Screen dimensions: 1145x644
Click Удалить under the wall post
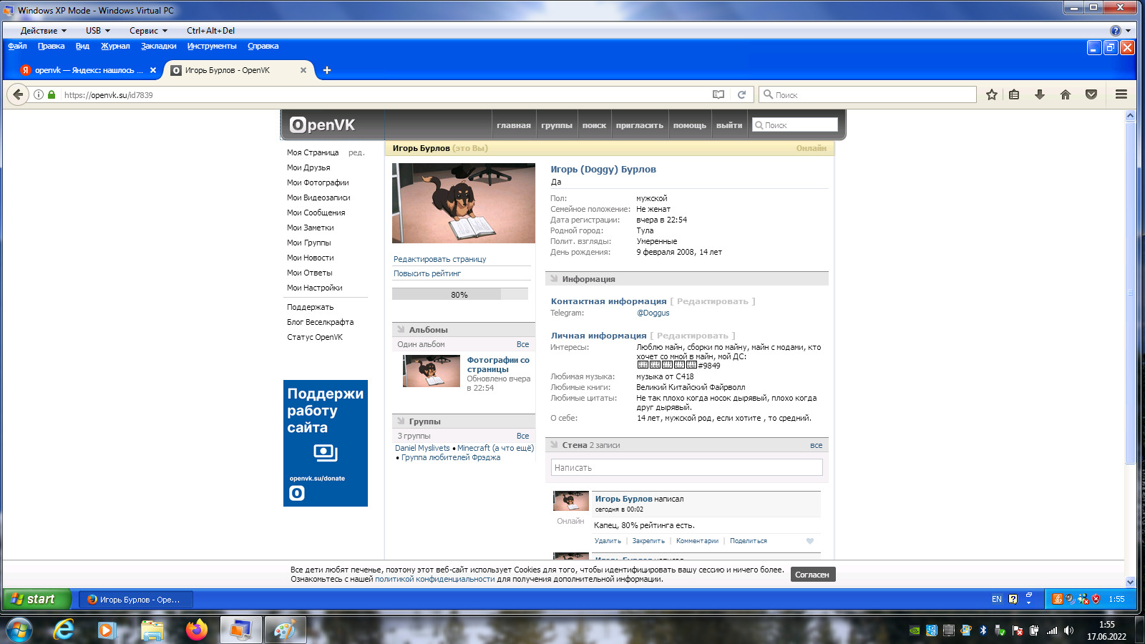(x=608, y=541)
